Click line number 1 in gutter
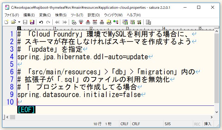Screen dimensions: 222x130 pyautogui.click(x=12, y=34)
